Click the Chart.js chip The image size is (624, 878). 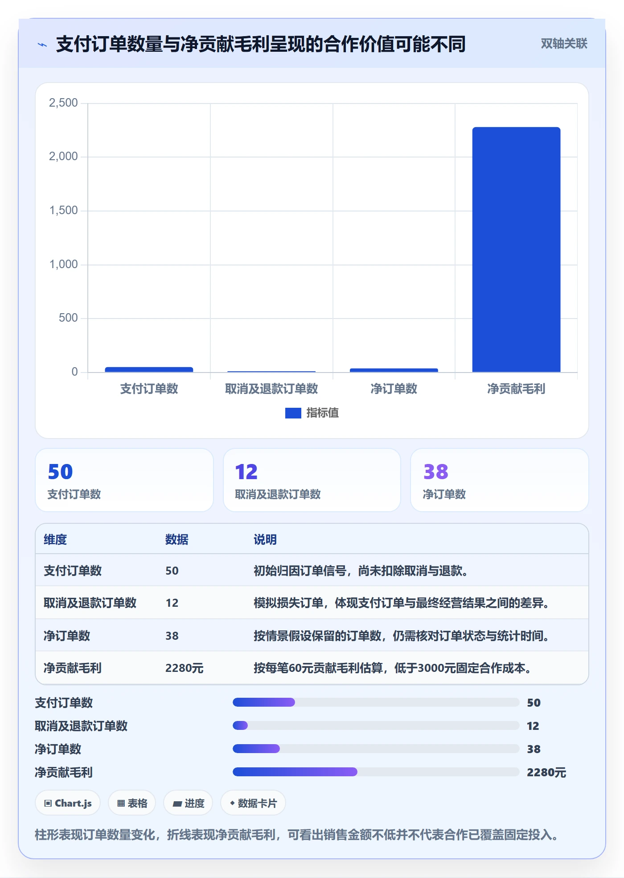pos(68,803)
